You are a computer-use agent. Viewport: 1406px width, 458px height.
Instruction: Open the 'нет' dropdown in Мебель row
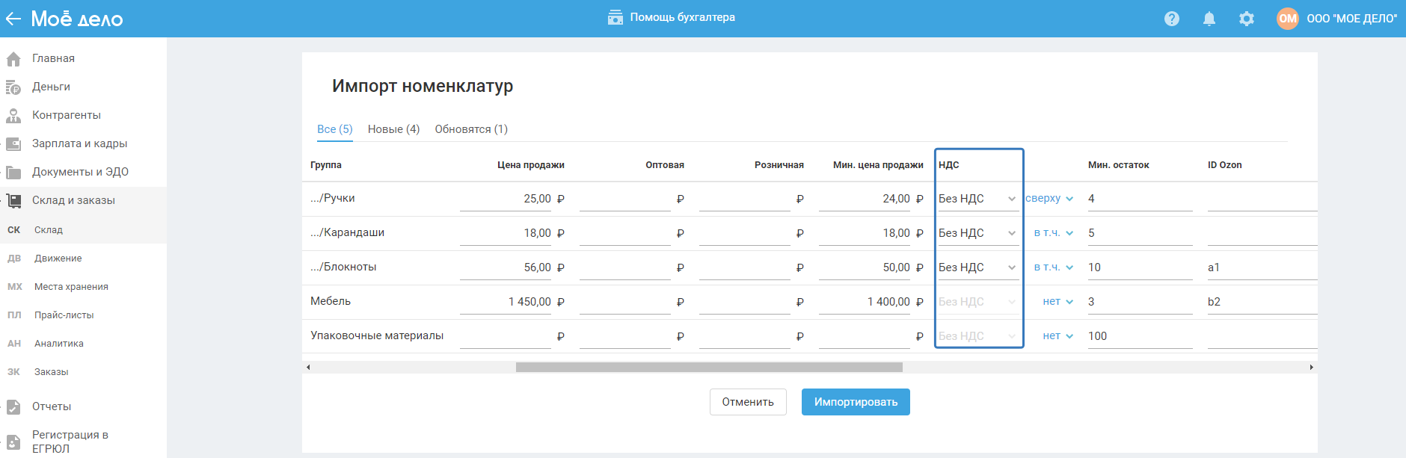point(1057,302)
